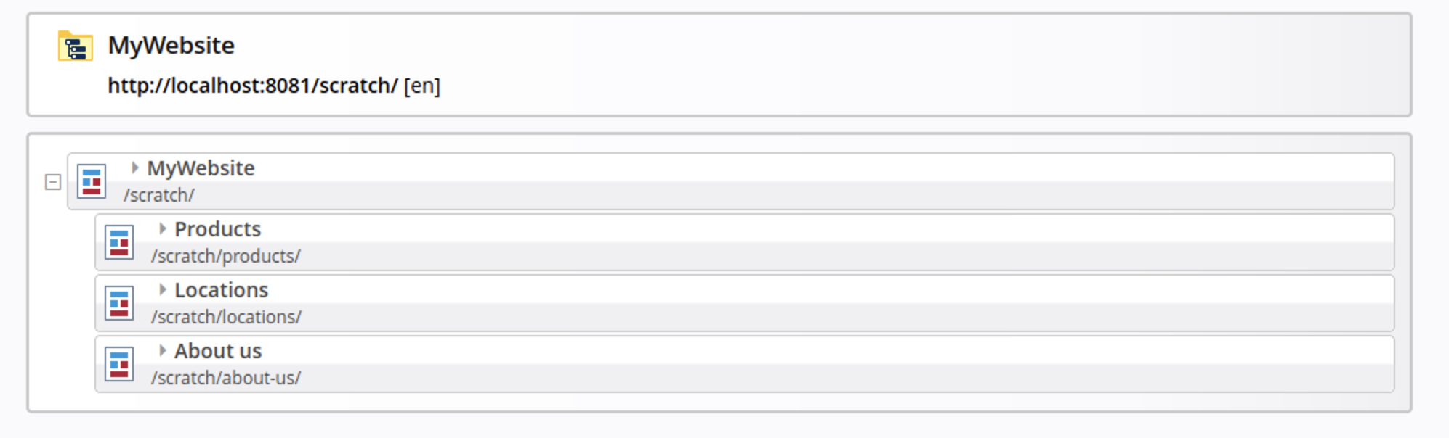Click the /scratch/locations/ path text
Image resolution: width=1449 pixels, height=438 pixels.
[226, 317]
